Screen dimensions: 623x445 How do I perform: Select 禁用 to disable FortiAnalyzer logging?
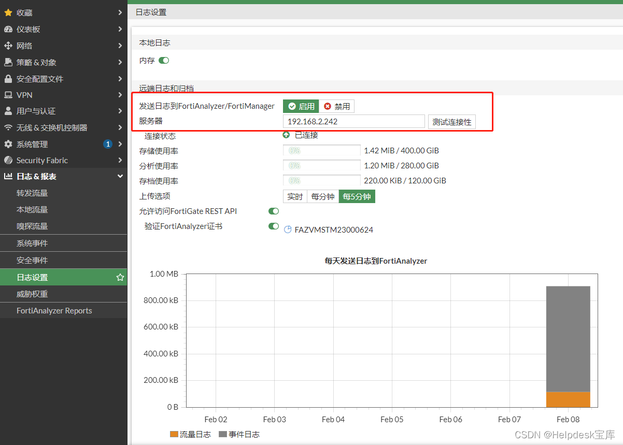pos(337,106)
